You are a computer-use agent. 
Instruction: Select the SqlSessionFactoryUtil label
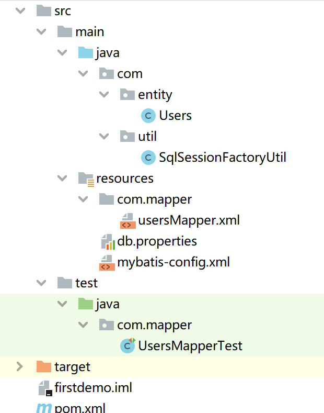[223, 158]
